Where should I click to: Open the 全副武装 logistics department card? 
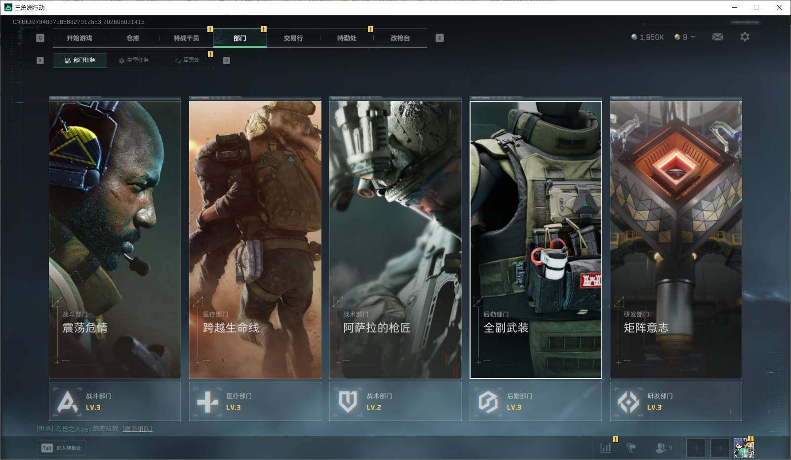click(536, 240)
